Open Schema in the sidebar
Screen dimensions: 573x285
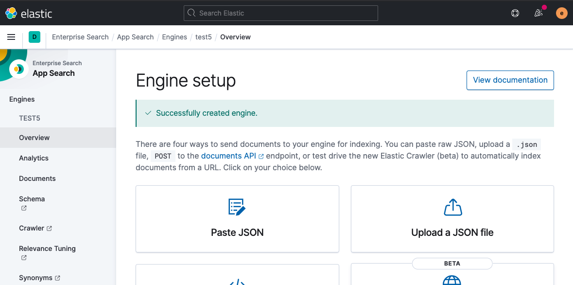click(x=32, y=199)
